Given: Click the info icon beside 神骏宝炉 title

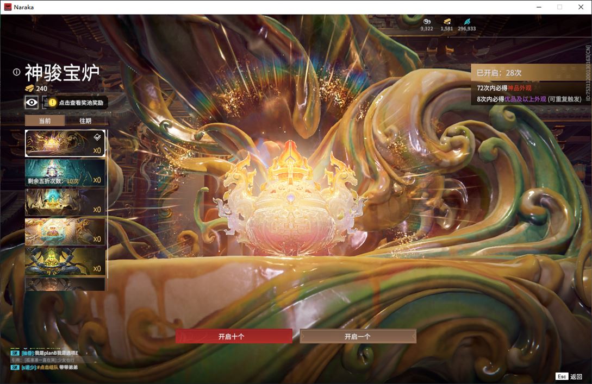Looking at the screenshot, I should tap(17, 72).
